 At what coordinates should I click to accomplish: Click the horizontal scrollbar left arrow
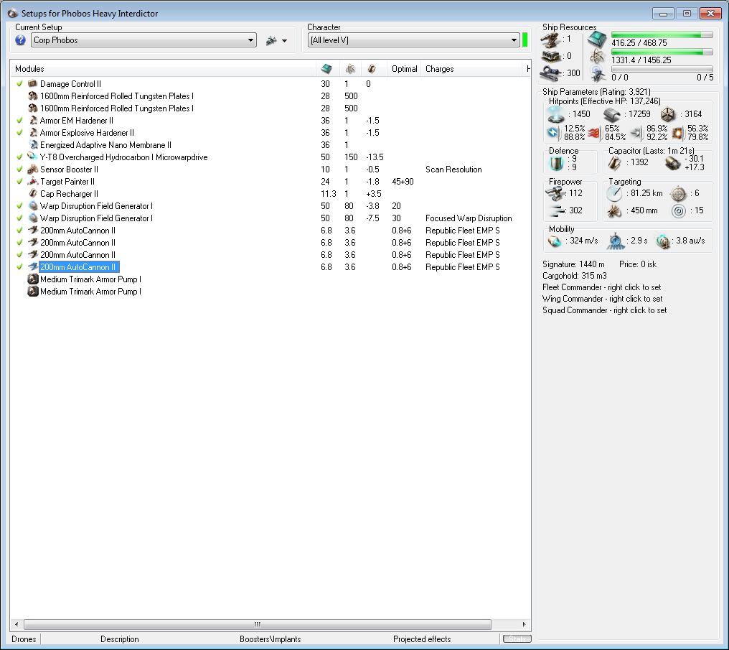pyautogui.click(x=17, y=624)
